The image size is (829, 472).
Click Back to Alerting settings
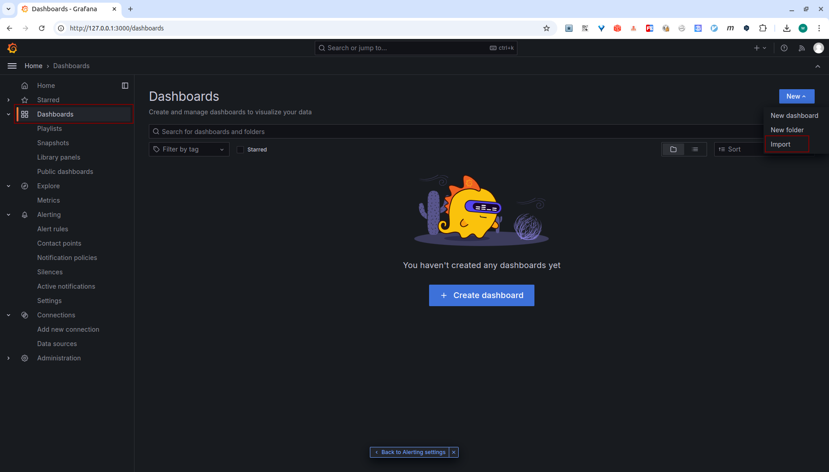[x=410, y=452]
